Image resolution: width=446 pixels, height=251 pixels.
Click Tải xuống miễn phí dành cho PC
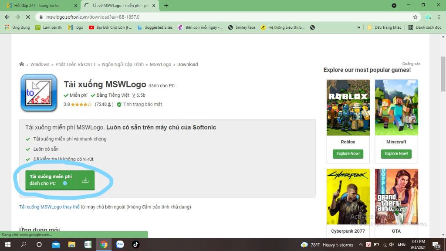tap(51, 180)
